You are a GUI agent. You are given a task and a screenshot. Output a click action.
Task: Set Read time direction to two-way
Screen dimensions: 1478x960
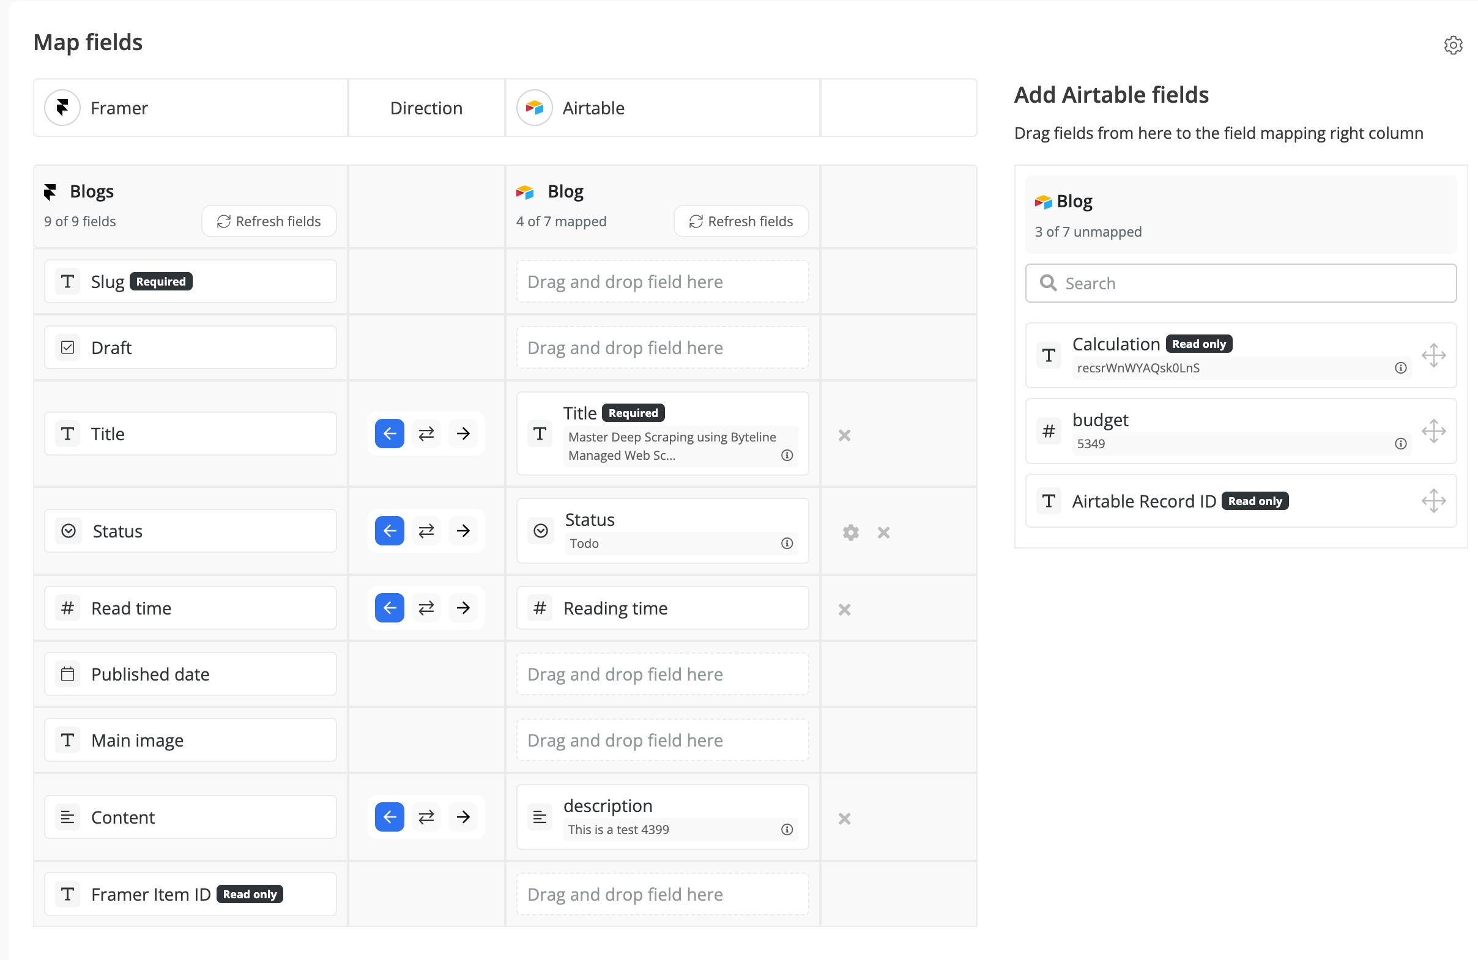click(x=426, y=608)
